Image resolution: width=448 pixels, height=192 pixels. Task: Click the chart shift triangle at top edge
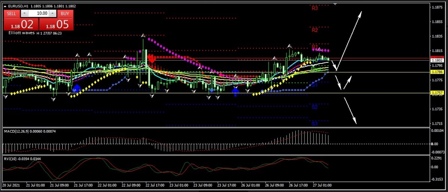tap(335, 5)
